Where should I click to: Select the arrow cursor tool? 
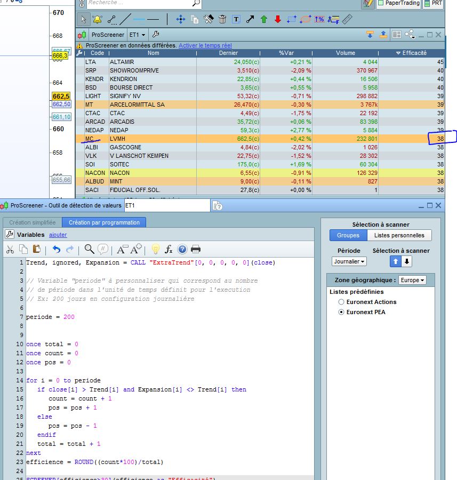(x=83, y=20)
